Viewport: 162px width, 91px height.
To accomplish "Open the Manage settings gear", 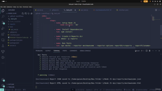I will point(3,85).
